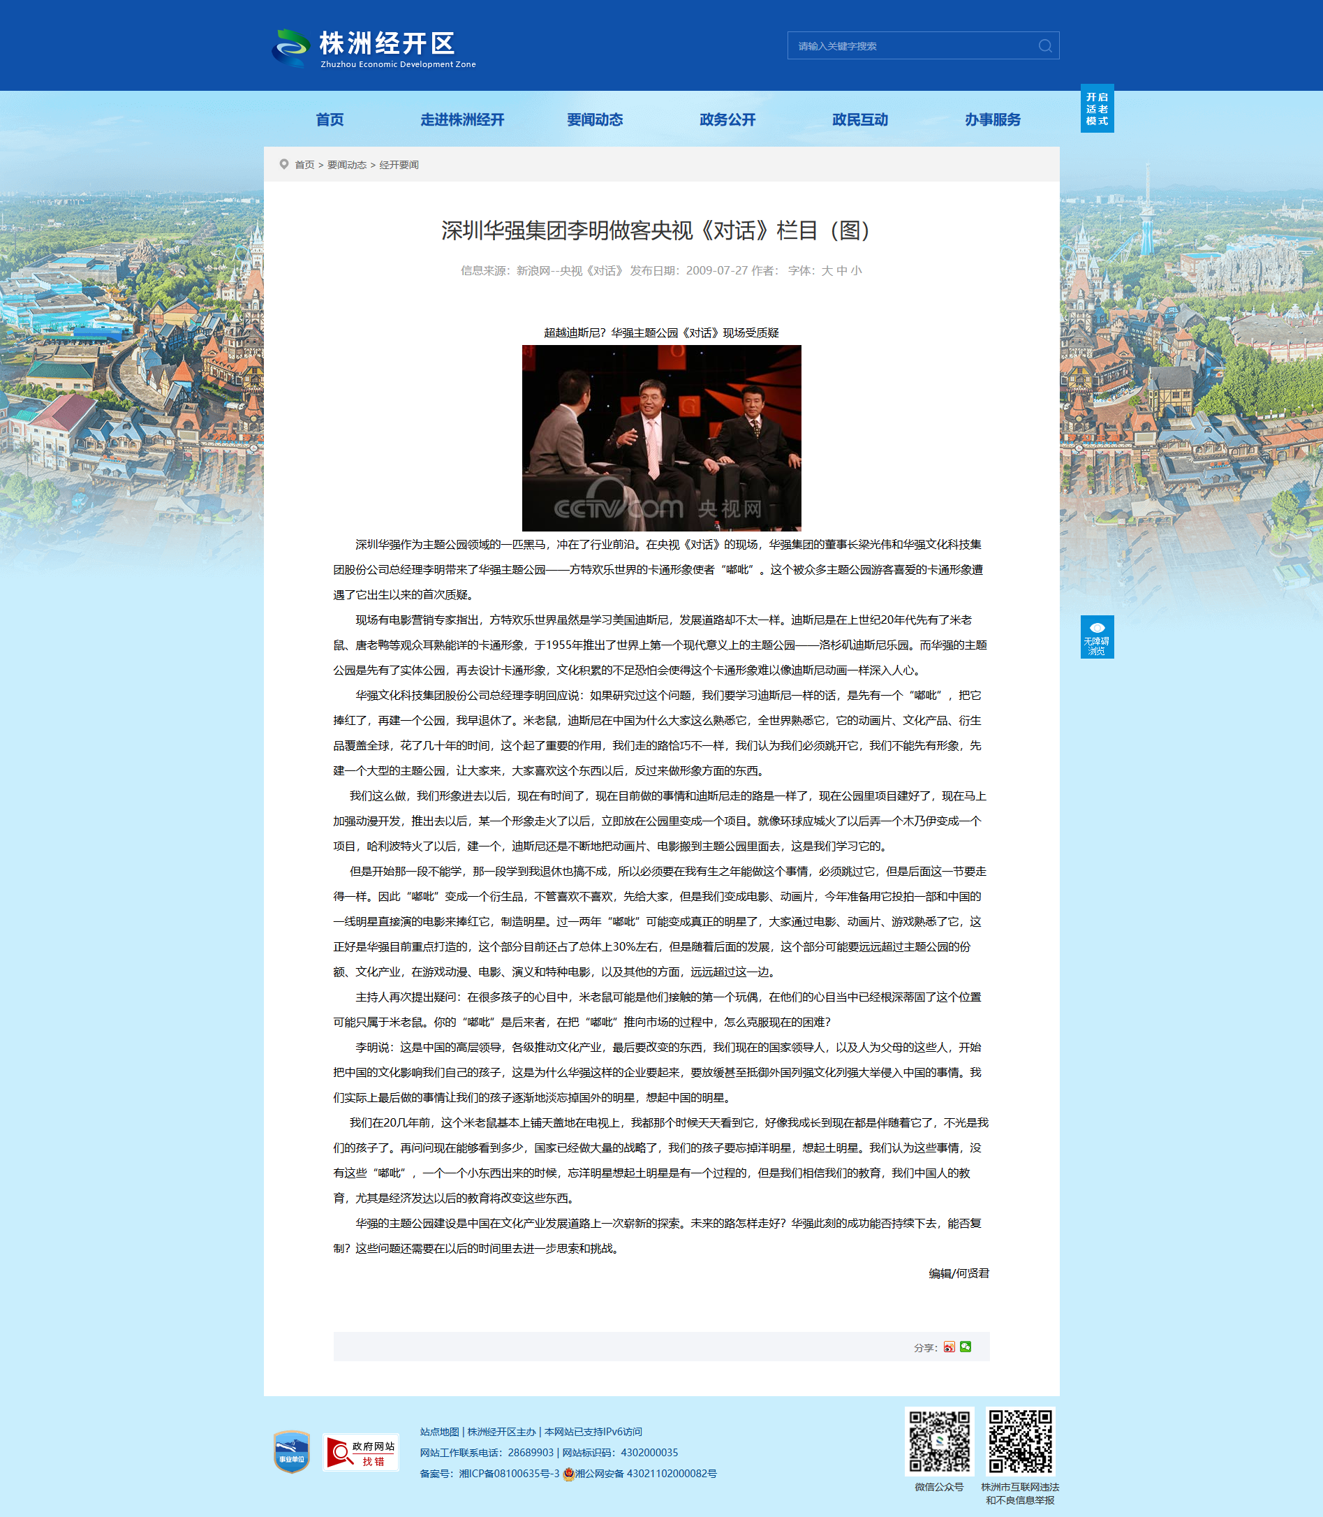Set font size to 大 (large)
Viewport: 1323px width, 1517px height.
[x=827, y=270]
